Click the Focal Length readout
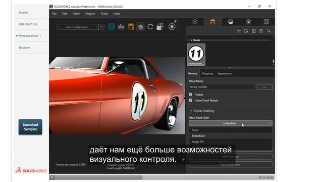 [x=121, y=168]
